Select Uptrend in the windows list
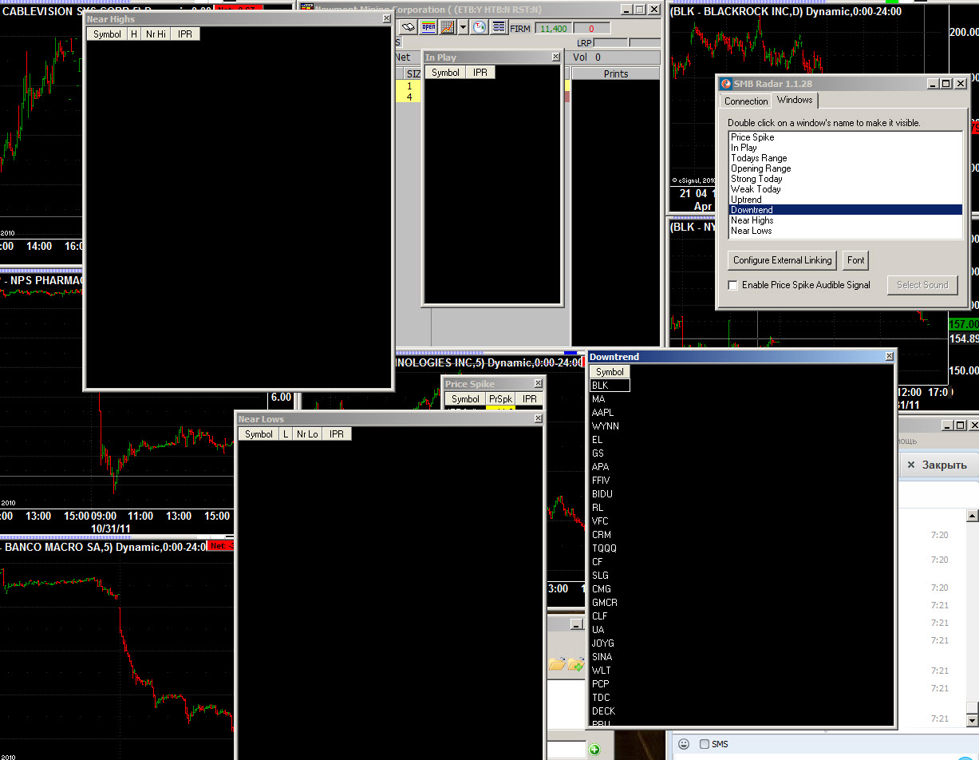The width and height of the screenshot is (979, 760). (846, 200)
